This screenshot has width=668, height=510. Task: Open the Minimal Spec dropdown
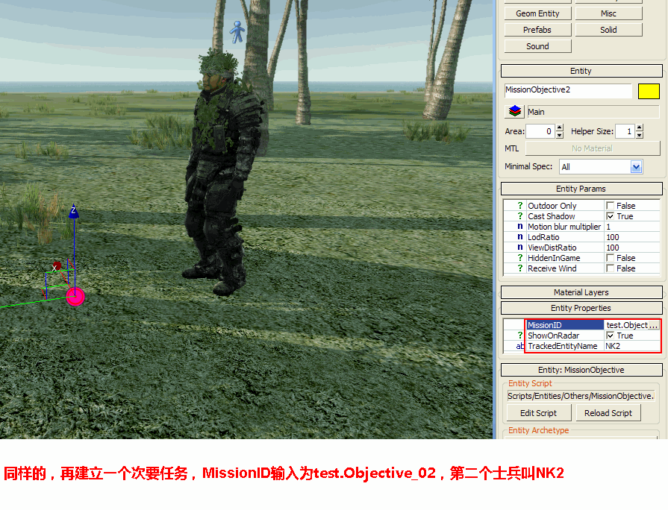coord(636,167)
